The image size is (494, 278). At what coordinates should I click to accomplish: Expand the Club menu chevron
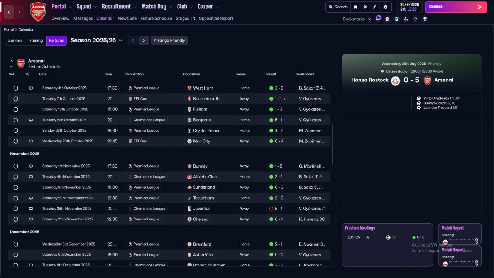pyautogui.click(x=191, y=7)
